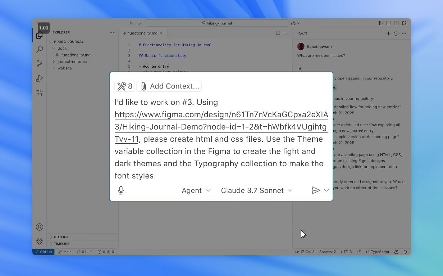Show chat history
443x276 pixels.
tap(396, 33)
